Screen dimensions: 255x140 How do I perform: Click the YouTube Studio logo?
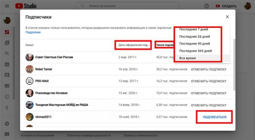coord(26,6)
